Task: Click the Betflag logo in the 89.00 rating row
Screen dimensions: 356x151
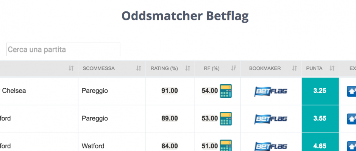Action: point(271,119)
